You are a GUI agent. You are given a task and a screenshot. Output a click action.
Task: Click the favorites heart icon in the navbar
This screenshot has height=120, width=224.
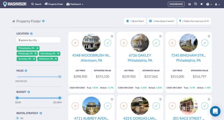click(x=202, y=4)
